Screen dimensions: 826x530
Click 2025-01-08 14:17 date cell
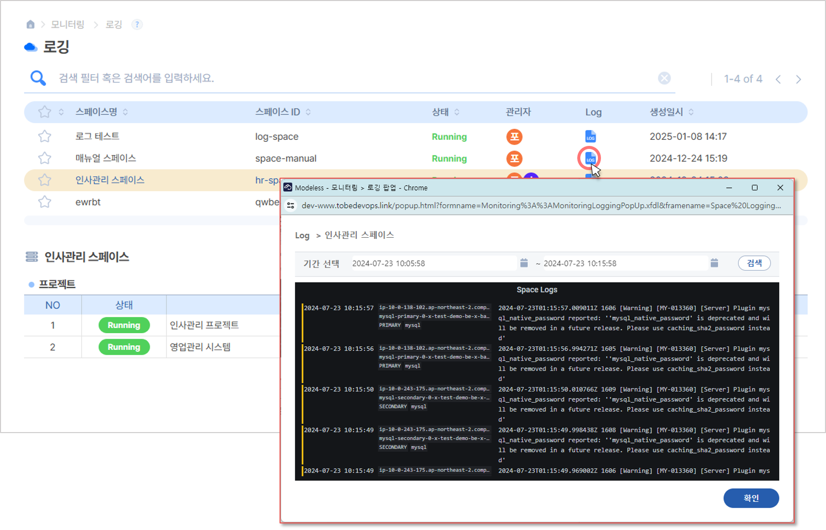tap(688, 136)
